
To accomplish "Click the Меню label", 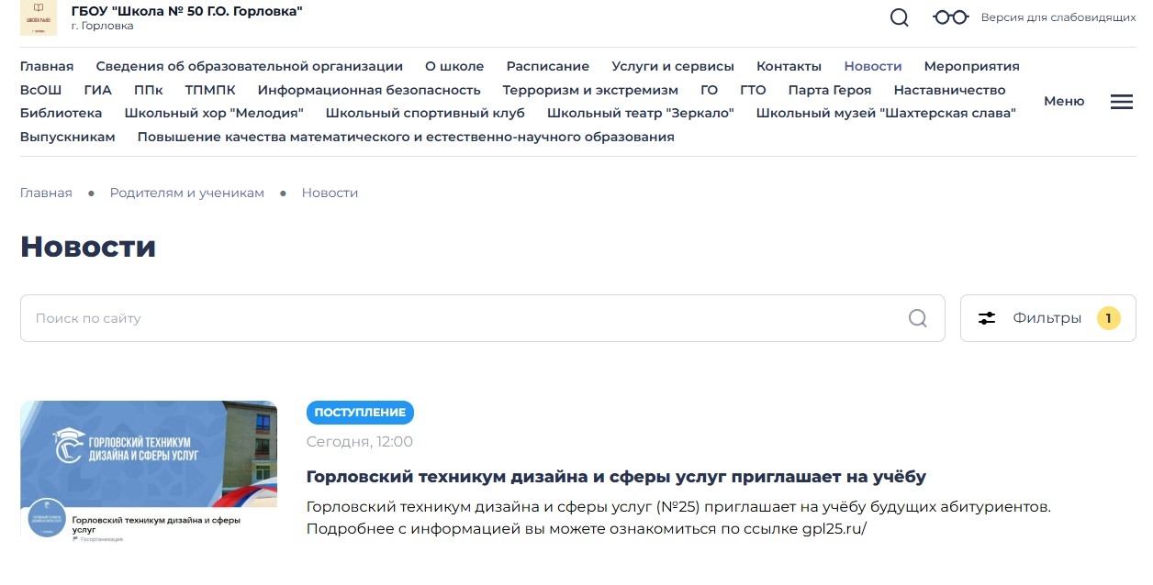I will click(1064, 101).
